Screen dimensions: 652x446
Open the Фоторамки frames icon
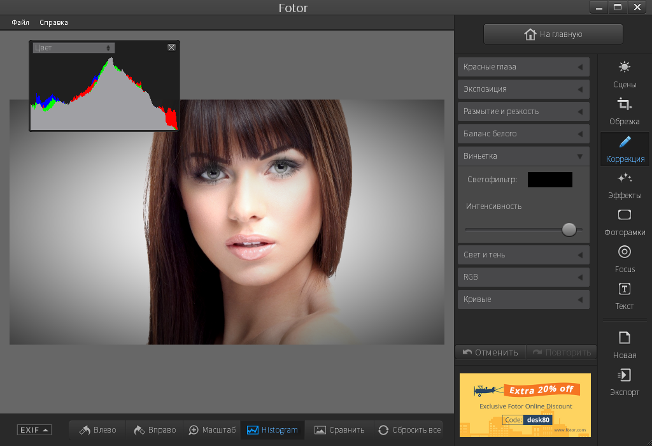pyautogui.click(x=624, y=215)
